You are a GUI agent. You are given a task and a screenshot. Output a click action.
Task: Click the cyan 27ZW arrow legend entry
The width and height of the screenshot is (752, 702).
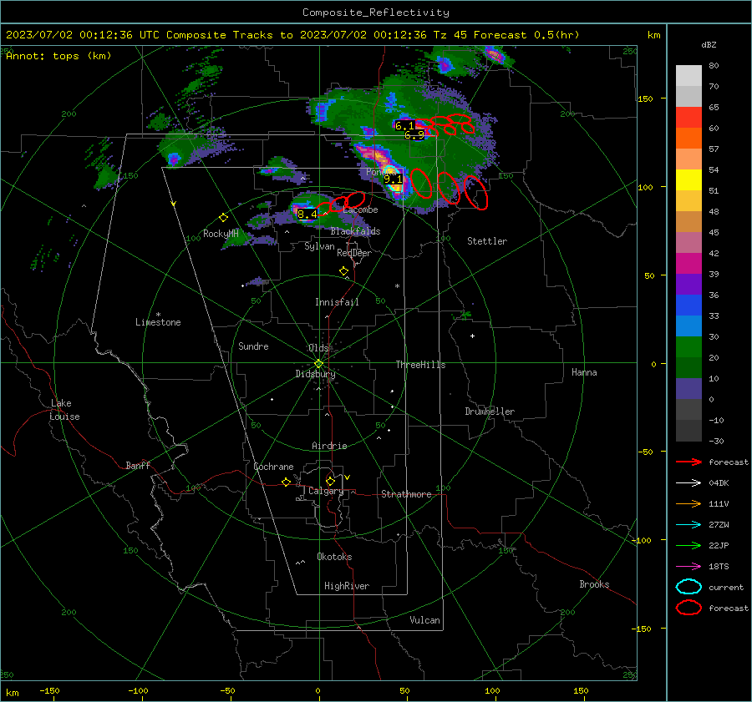point(688,525)
